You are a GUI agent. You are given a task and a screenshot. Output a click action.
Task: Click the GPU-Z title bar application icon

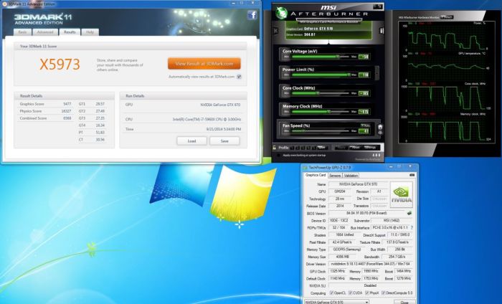click(x=306, y=168)
